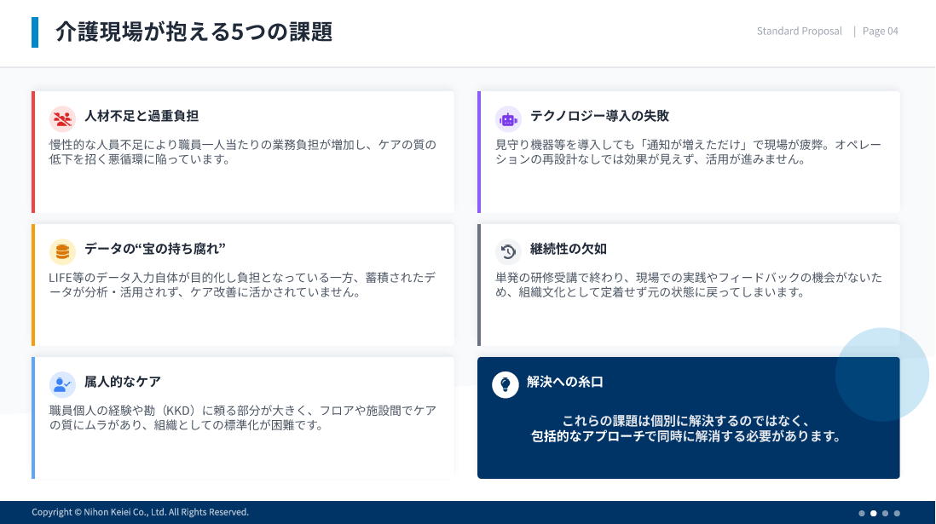Click the 人材不足と過重負担 card heading

point(142,116)
